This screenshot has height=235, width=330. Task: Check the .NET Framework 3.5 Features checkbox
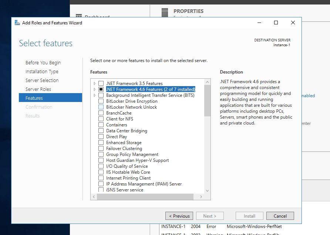101,84
